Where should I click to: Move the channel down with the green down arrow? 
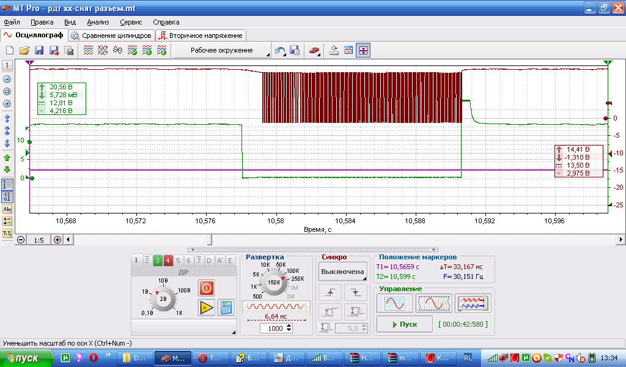(x=7, y=169)
